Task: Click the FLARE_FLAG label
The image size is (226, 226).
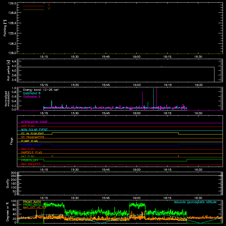Action: coord(29,141)
